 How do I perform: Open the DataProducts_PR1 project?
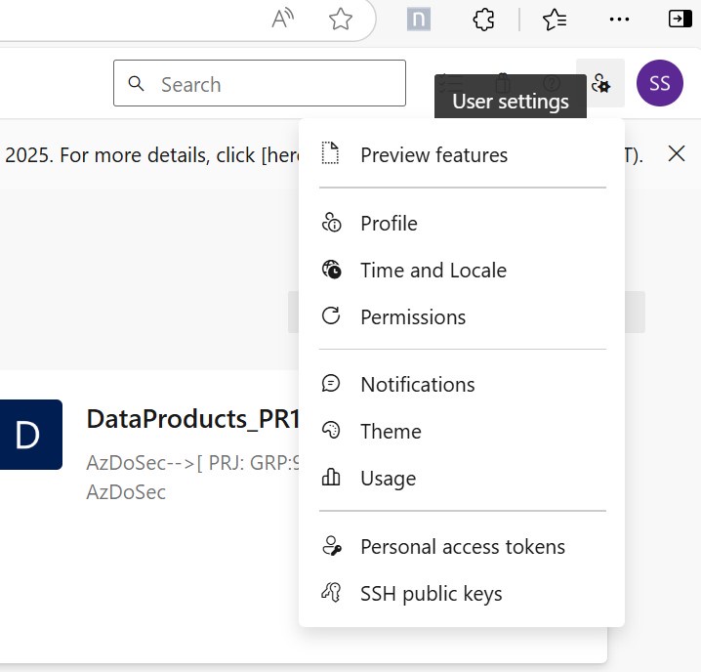[x=192, y=419]
